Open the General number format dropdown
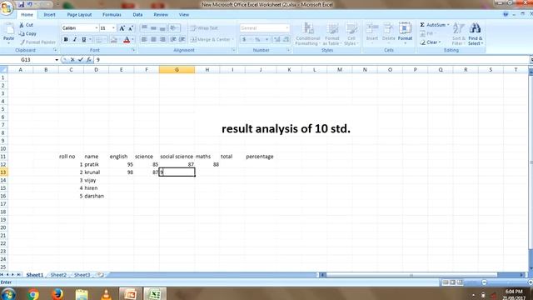 tap(286, 28)
